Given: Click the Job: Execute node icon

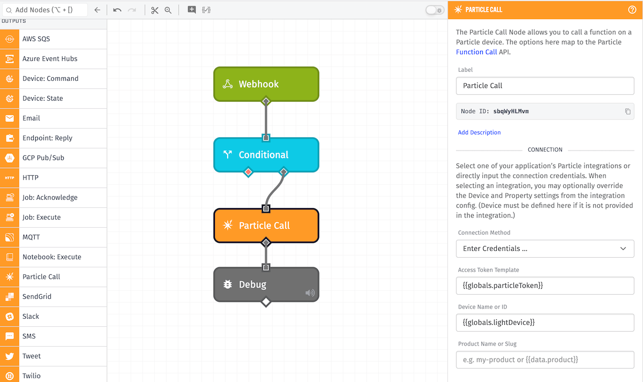Looking at the screenshot, I should (10, 218).
